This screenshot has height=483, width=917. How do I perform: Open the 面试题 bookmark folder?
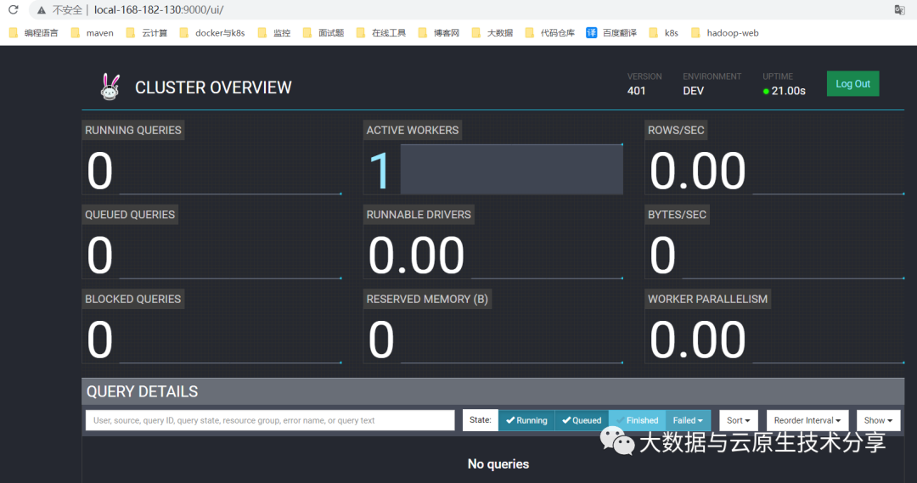pos(323,33)
